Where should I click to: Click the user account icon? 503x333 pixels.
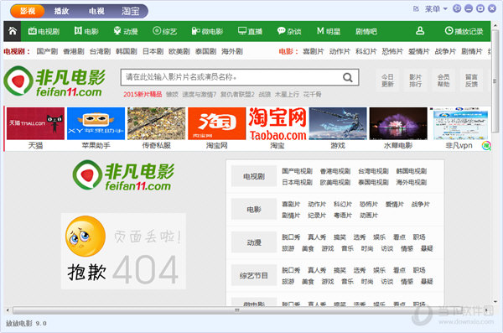click(x=420, y=31)
